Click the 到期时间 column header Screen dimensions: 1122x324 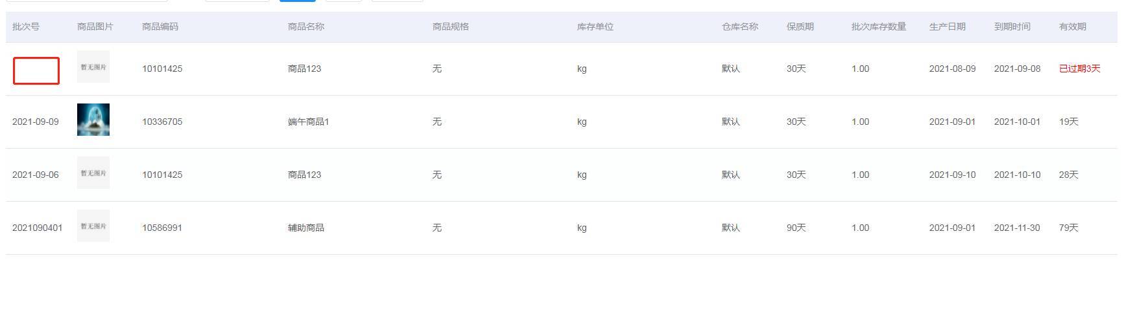pyautogui.click(x=1012, y=27)
